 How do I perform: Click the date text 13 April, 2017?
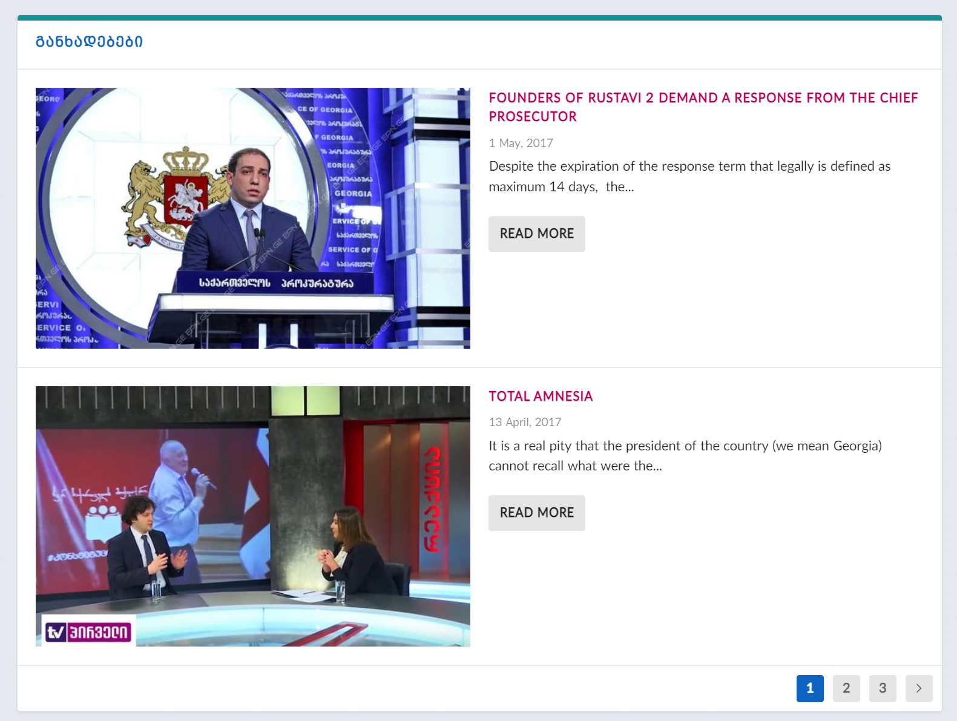point(525,422)
